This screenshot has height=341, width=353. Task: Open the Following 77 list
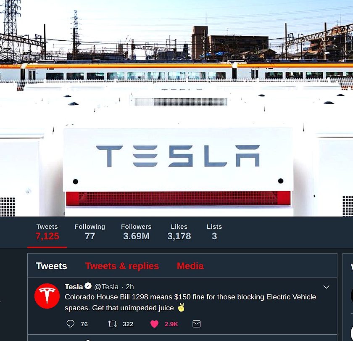(90, 232)
